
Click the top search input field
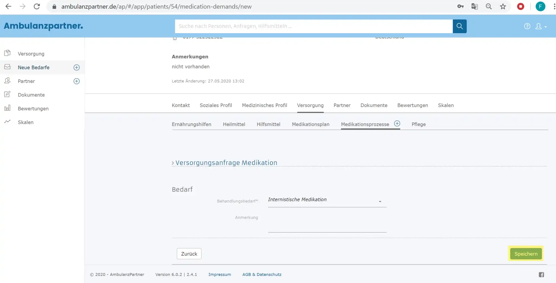(314, 26)
